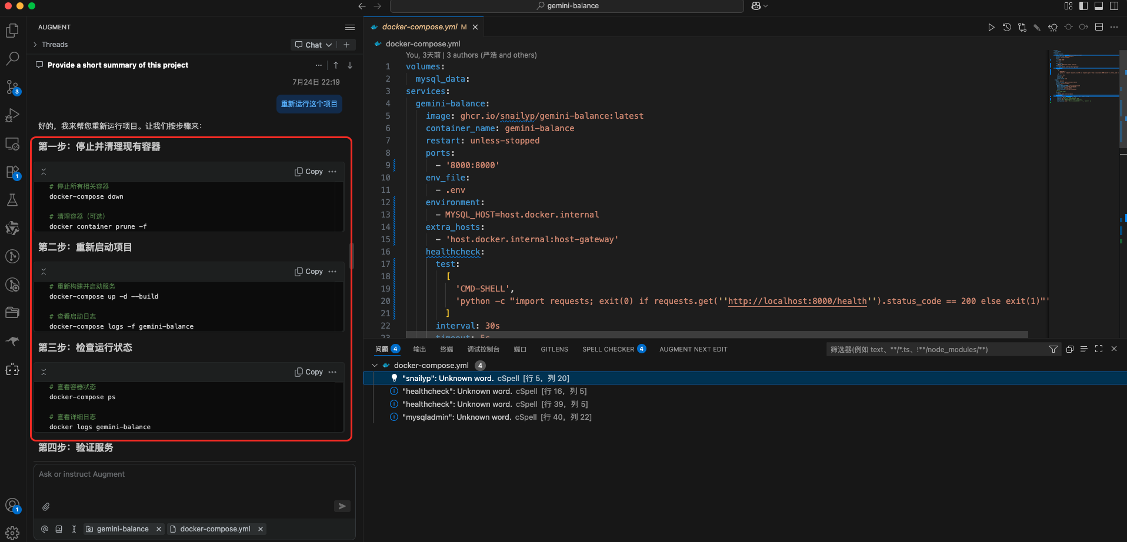The height and width of the screenshot is (542, 1127).
Task: Open customize layout icon in title bar
Action: point(1068,6)
